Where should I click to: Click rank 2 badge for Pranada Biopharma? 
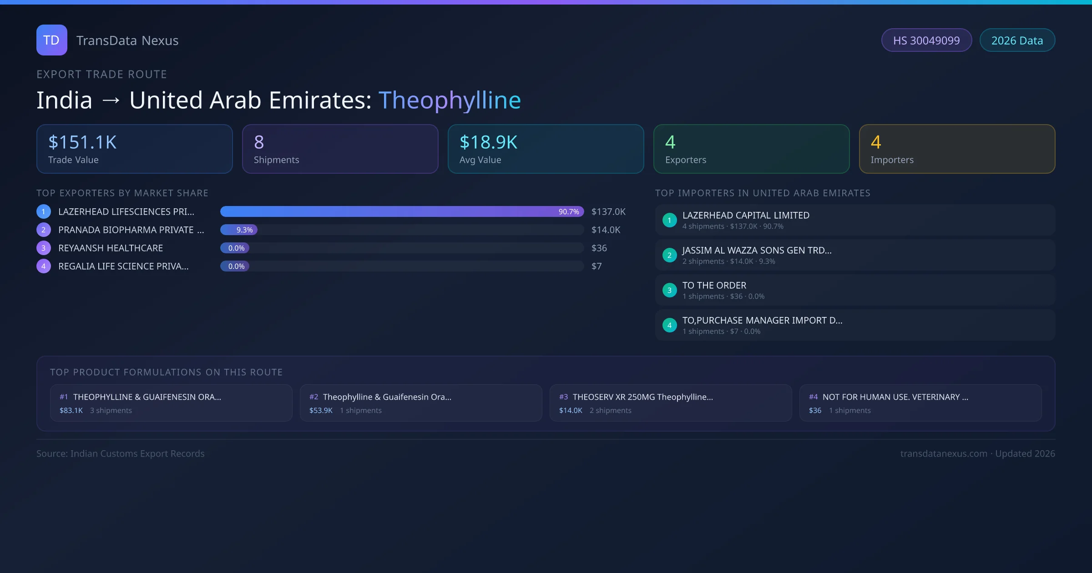(44, 230)
